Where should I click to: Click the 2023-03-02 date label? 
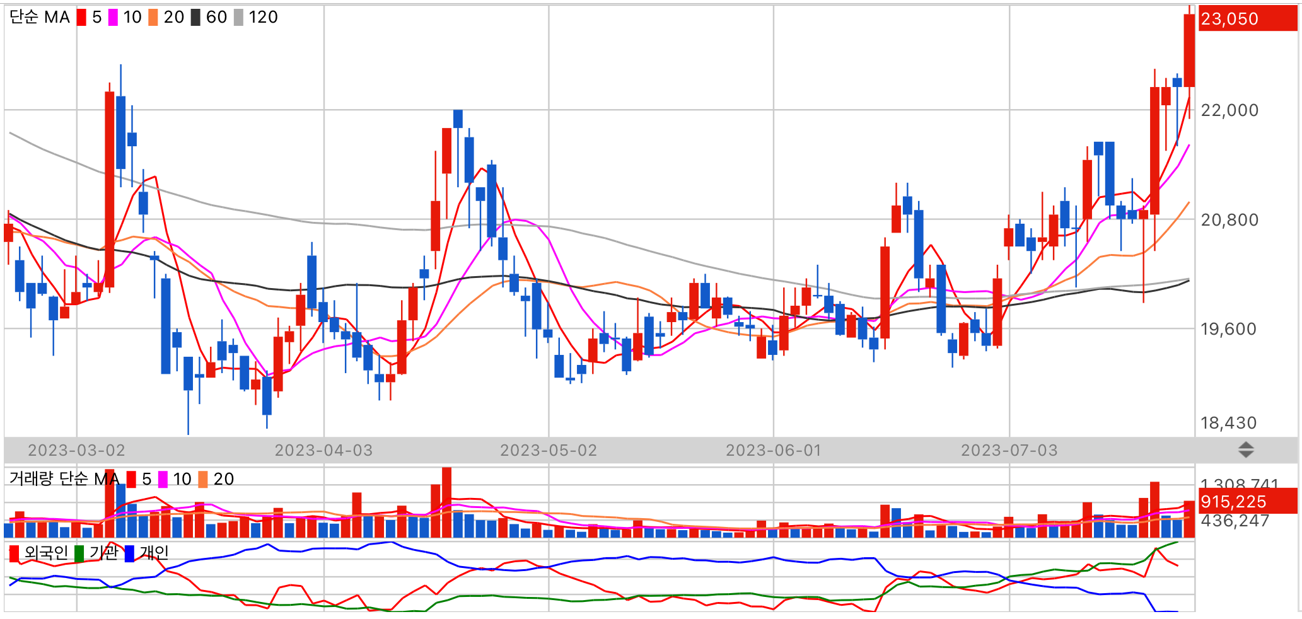coord(77,450)
